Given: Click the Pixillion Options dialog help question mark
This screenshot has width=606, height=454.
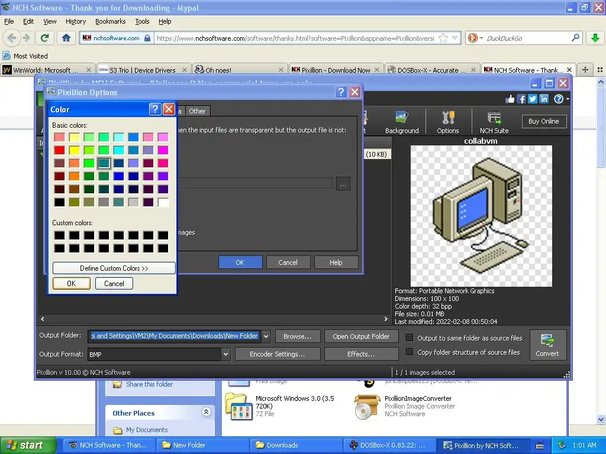Looking at the screenshot, I should click(x=340, y=92).
